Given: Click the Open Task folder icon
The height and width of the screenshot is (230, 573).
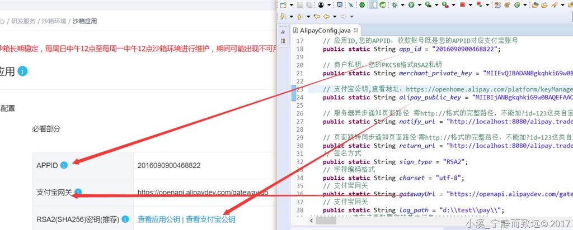Looking at the screenshot, I should click(544, 4).
